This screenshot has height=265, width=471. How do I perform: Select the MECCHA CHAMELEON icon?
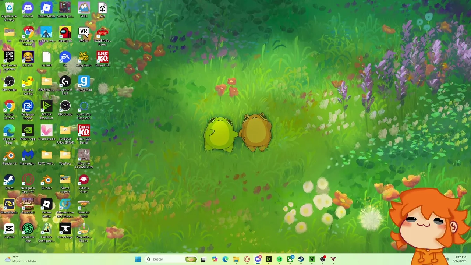pos(84,159)
